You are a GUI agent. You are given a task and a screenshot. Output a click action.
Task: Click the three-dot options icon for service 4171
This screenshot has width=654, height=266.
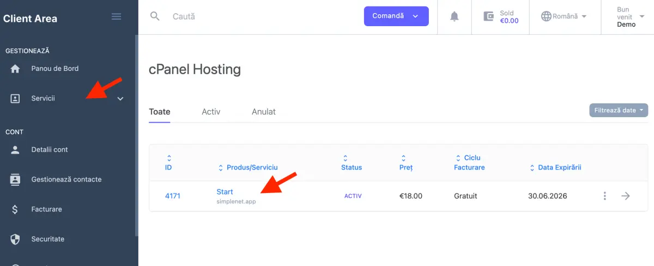coord(604,196)
